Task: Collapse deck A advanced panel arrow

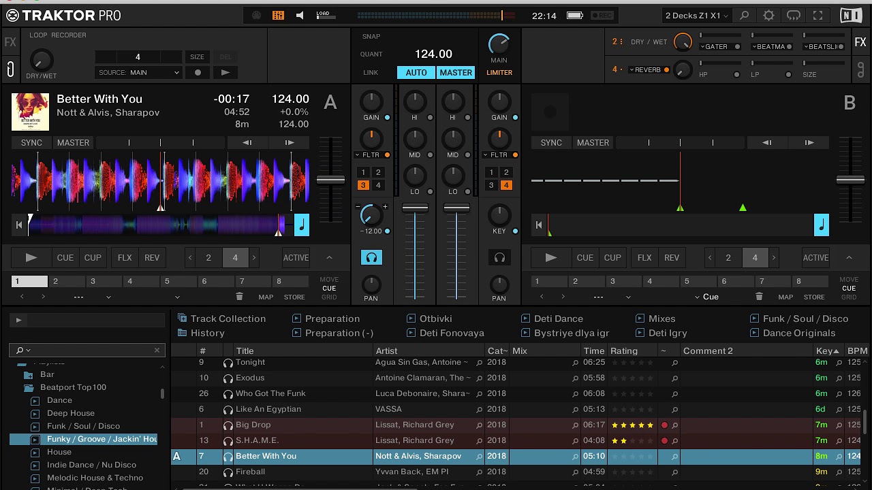Action: 329,257
